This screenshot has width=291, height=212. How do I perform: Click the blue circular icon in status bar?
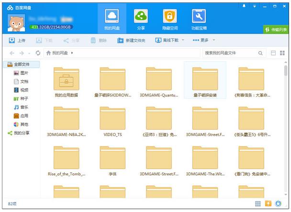click(x=278, y=203)
